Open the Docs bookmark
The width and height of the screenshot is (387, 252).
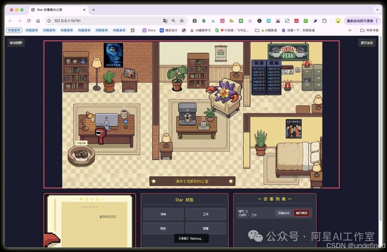(149, 30)
